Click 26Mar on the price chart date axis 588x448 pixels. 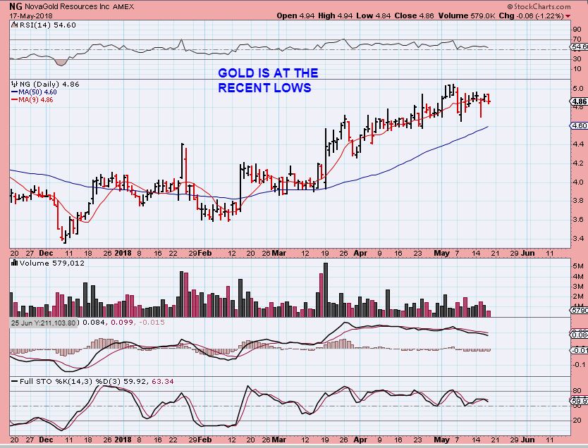(x=274, y=253)
